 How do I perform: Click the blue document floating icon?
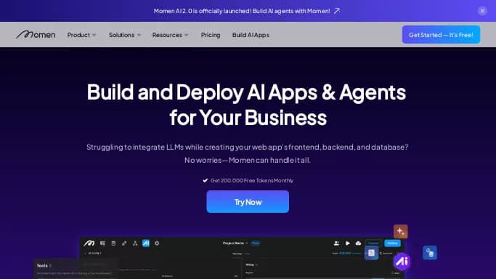point(371,253)
